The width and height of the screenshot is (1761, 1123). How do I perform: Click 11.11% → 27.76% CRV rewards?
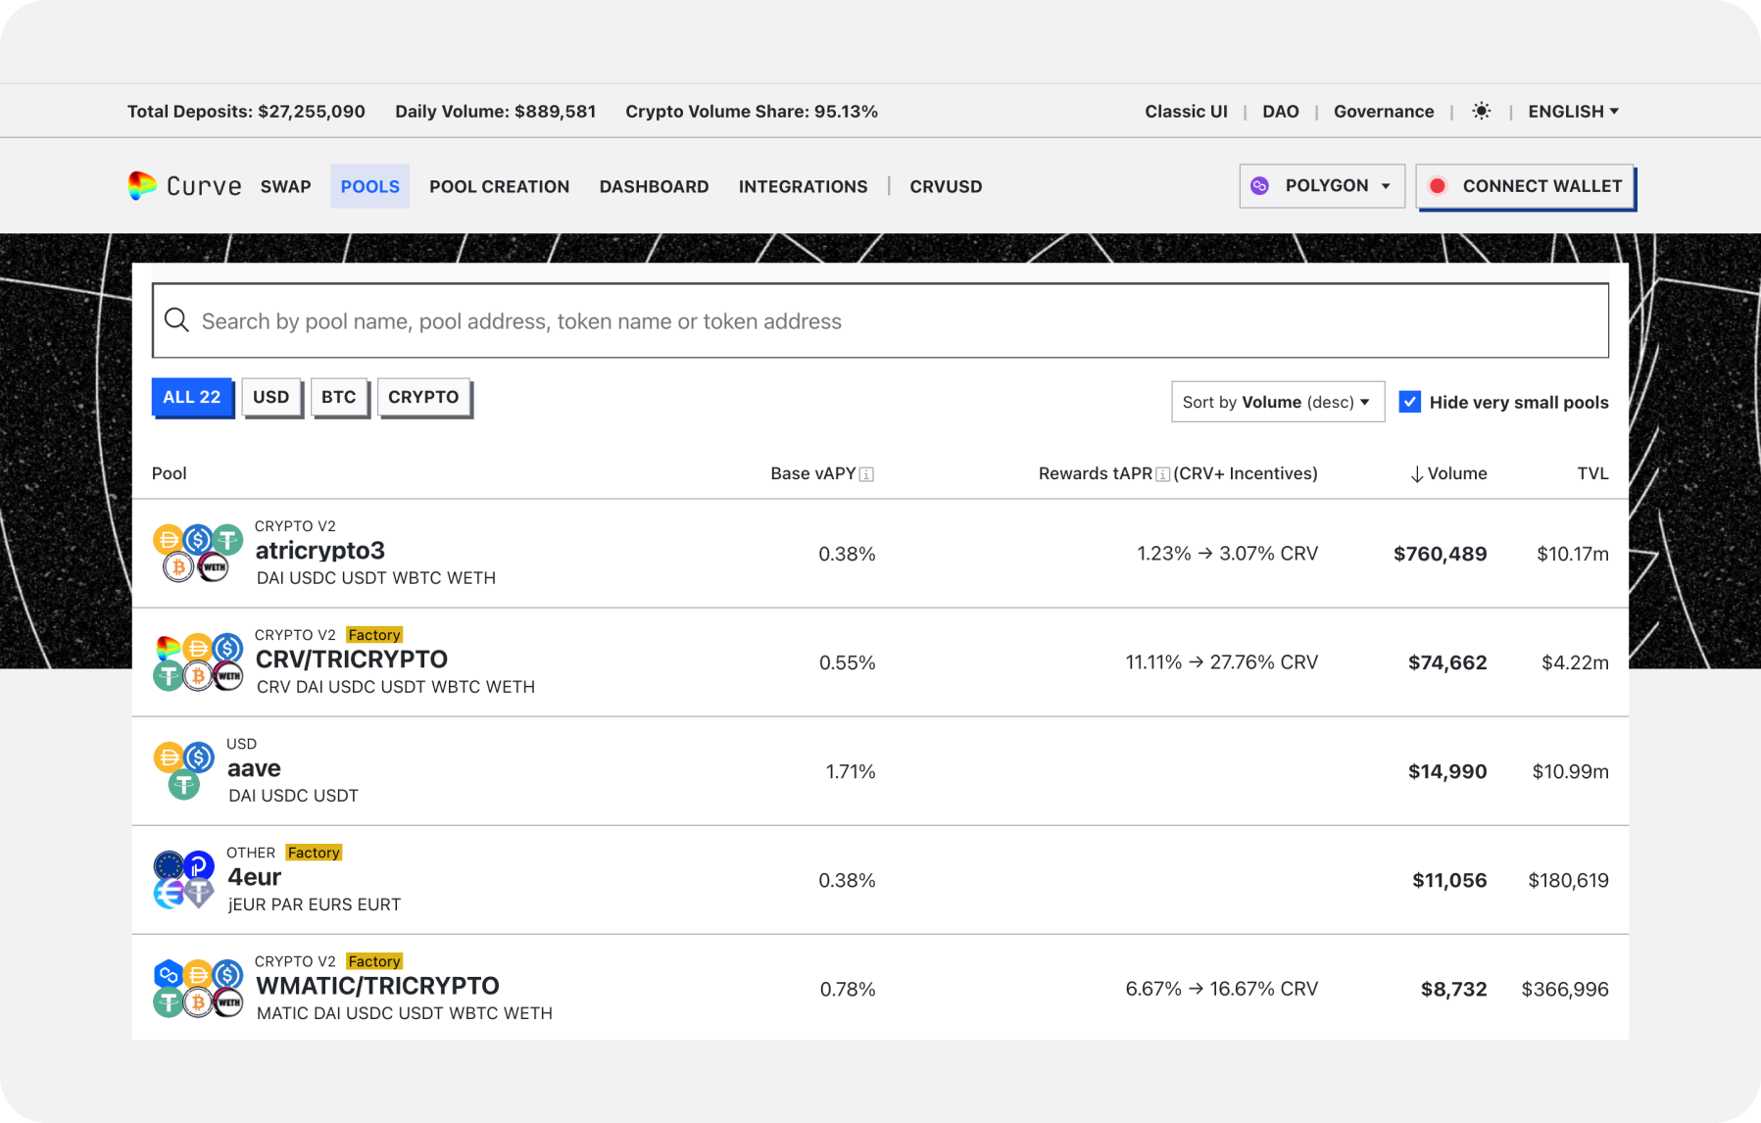click(1221, 662)
